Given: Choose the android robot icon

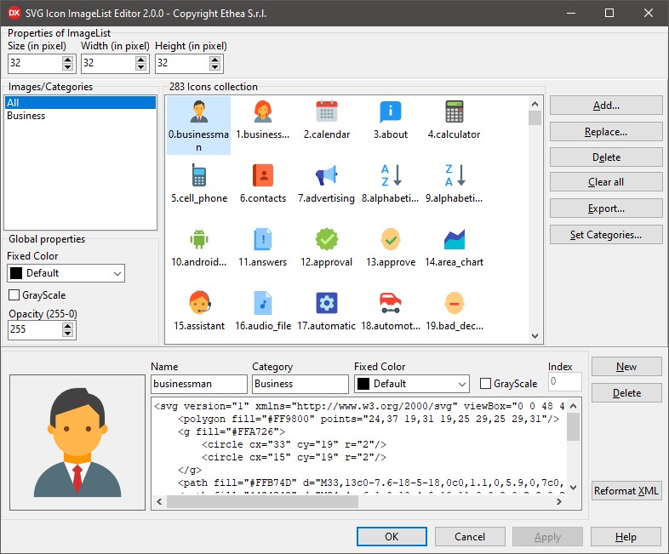Looking at the screenshot, I should click(199, 239).
